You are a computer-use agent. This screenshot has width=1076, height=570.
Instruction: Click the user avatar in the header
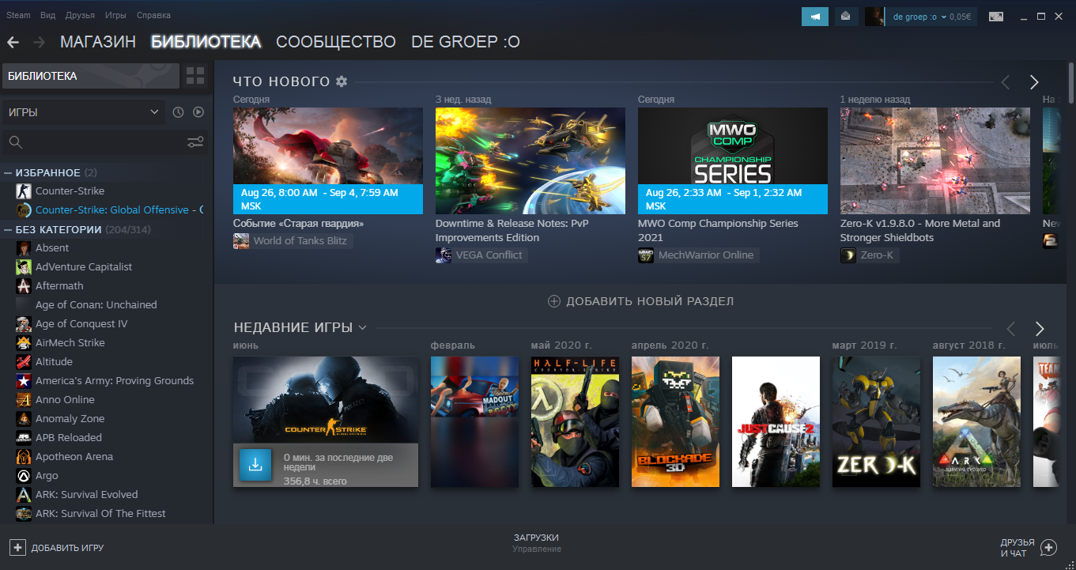[874, 17]
